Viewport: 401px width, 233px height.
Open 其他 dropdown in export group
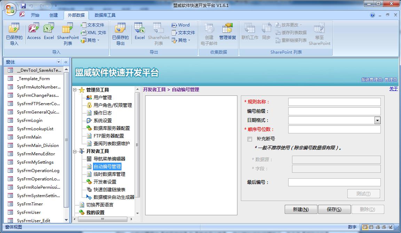(181, 40)
